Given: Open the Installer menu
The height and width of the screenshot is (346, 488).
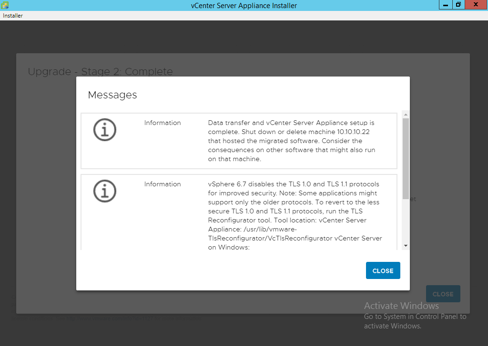Looking at the screenshot, I should (x=13, y=16).
